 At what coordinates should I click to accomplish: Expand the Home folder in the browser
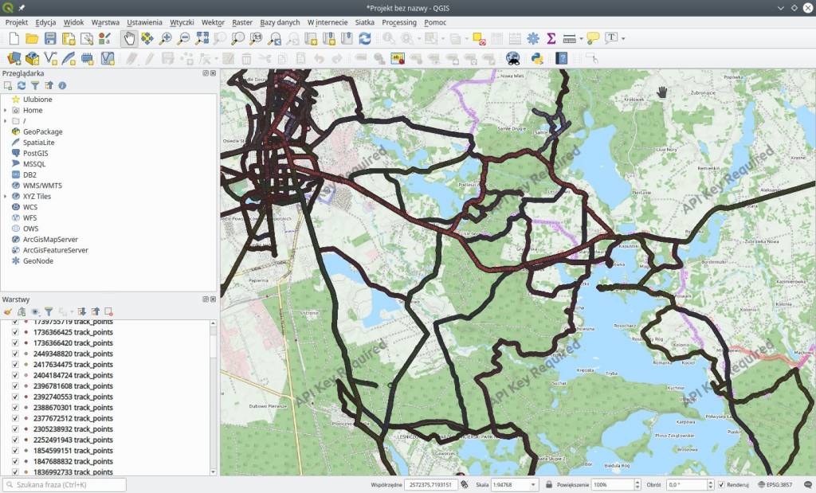[6, 110]
